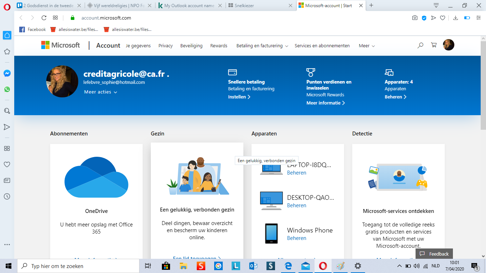
Task: Open the shopping cart icon
Action: tap(434, 45)
